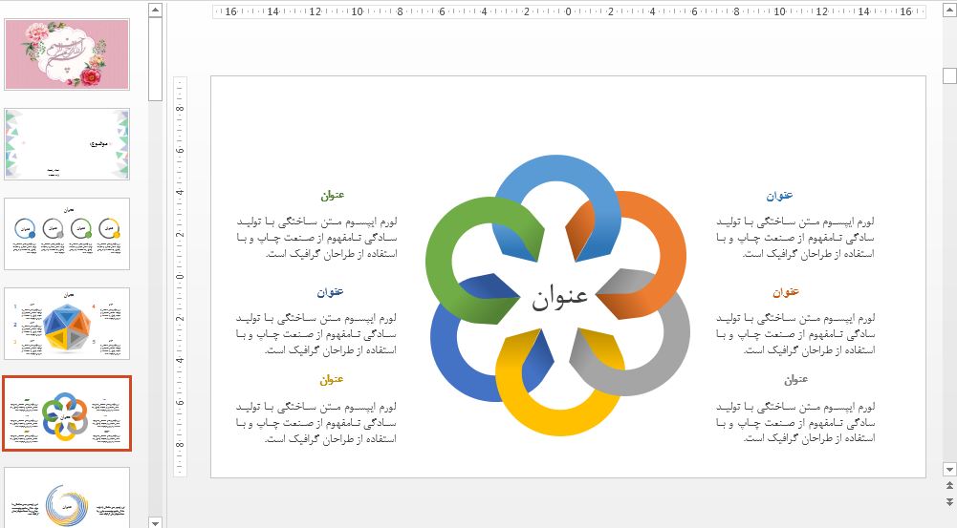This screenshot has width=957, height=528.
Task: Select the four-circles slide thumbnail
Action: tap(67, 234)
